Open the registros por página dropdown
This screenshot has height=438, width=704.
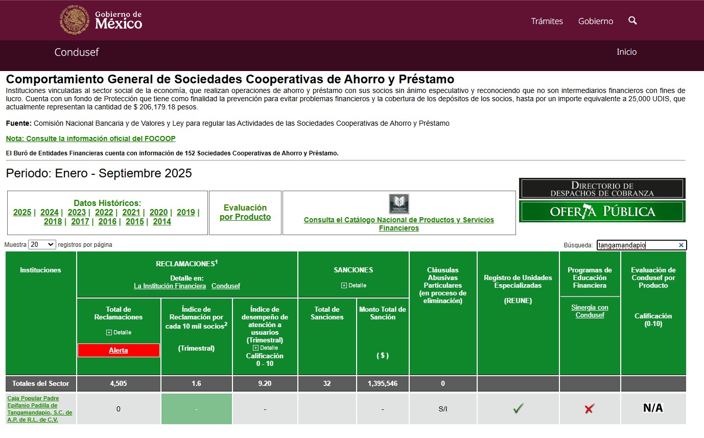click(x=42, y=245)
